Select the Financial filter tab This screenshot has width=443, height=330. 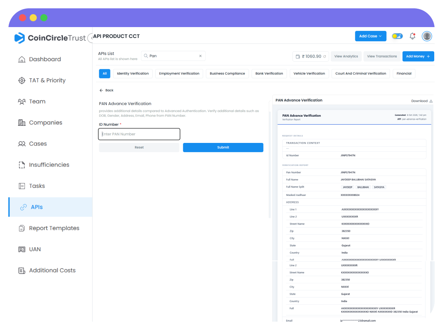click(404, 74)
